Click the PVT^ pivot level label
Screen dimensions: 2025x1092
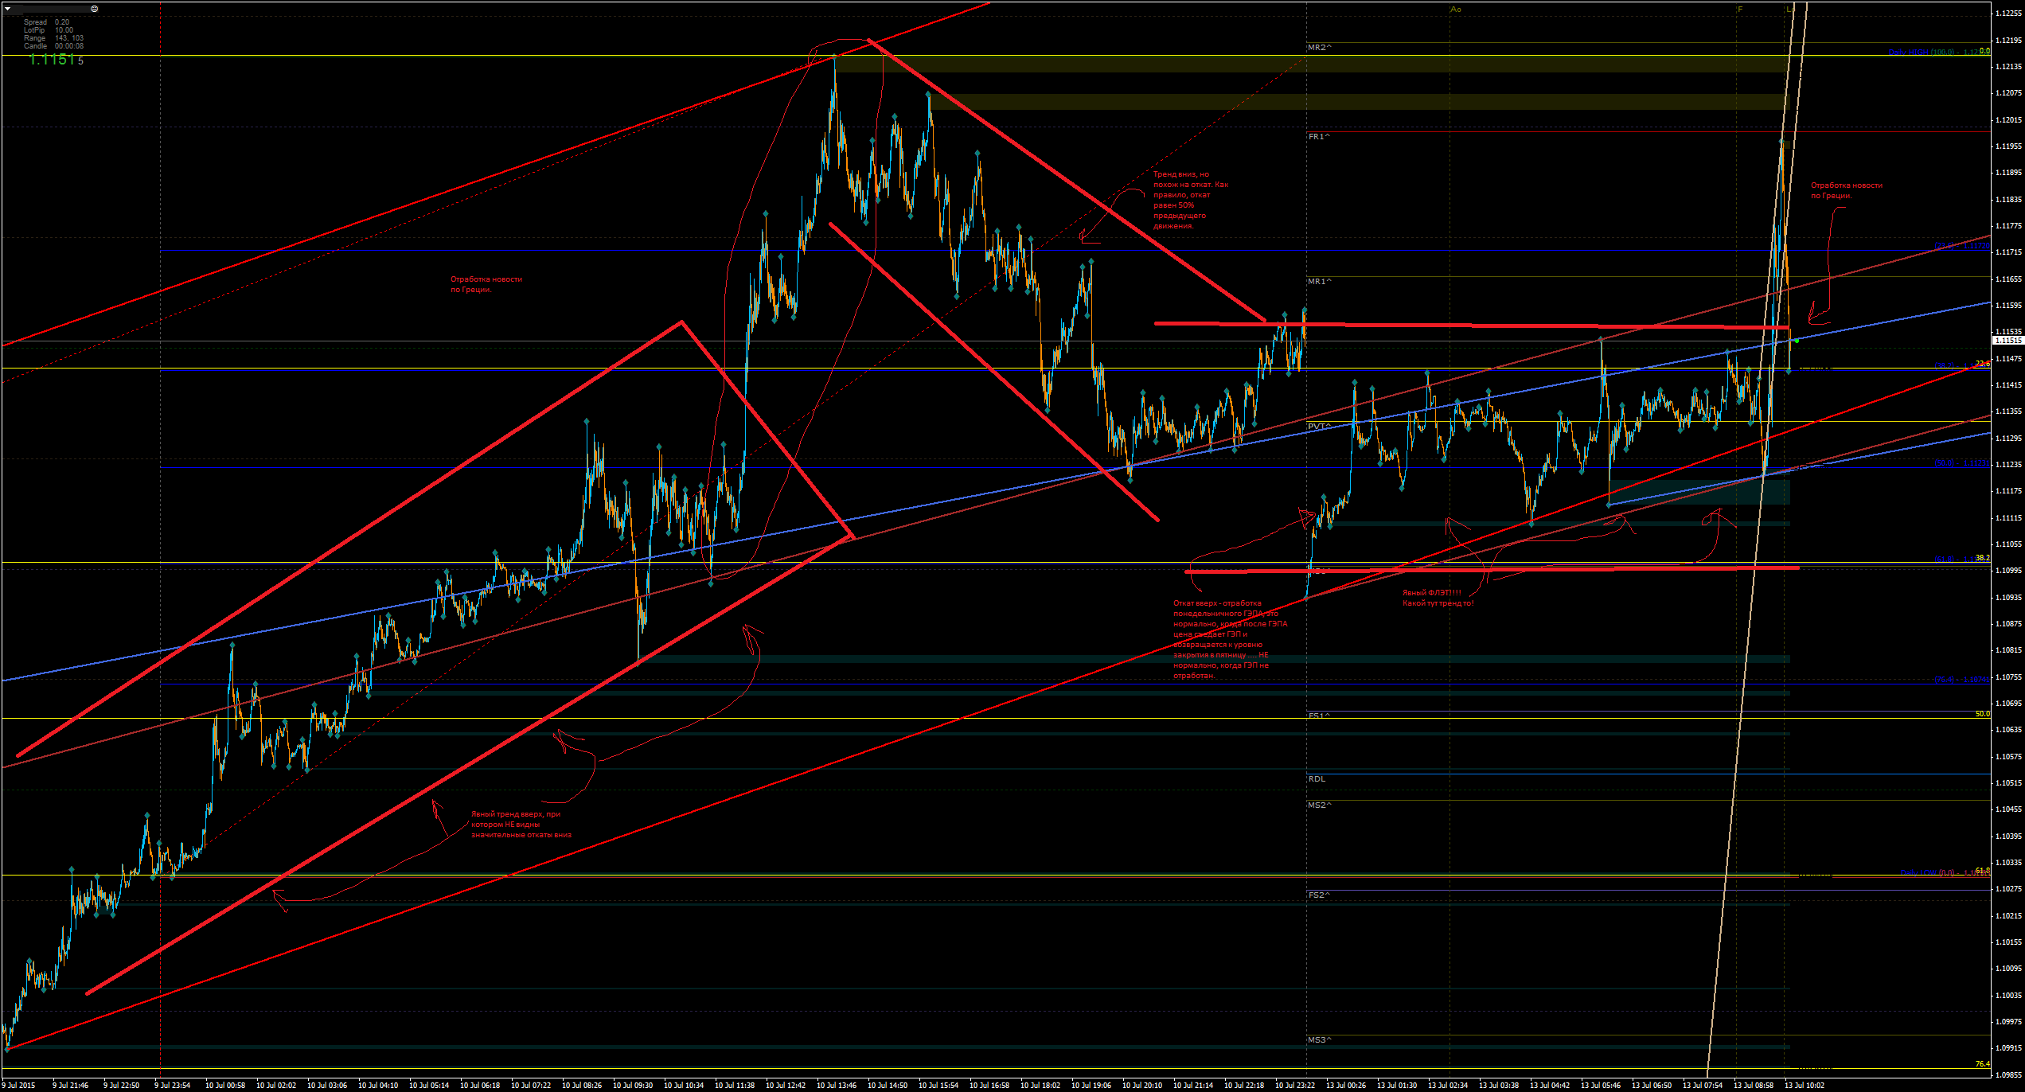pyautogui.click(x=1319, y=427)
